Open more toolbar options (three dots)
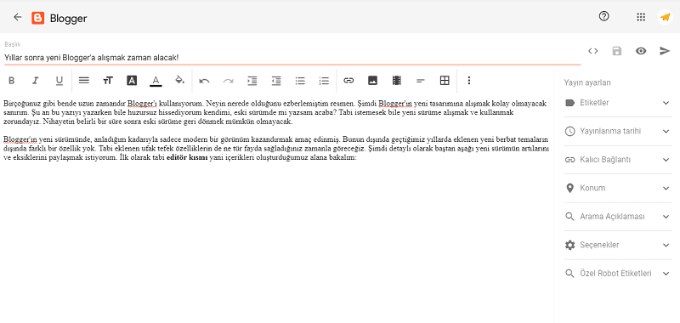The width and height of the screenshot is (680, 323). click(469, 81)
